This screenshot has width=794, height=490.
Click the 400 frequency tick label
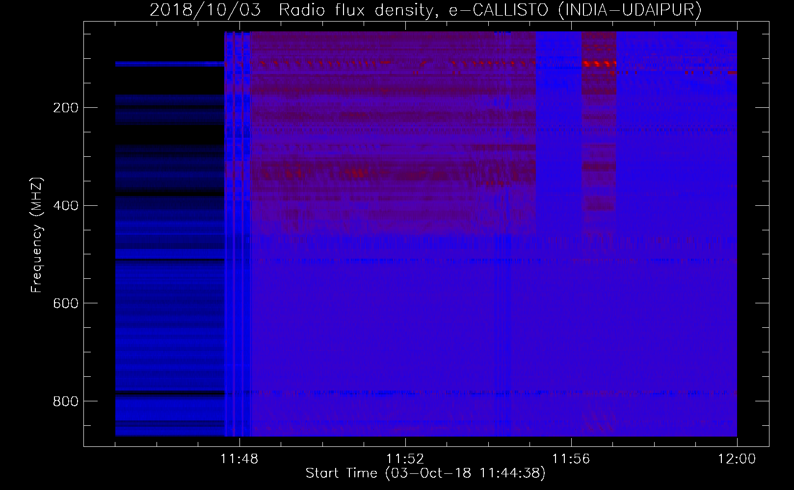(x=65, y=205)
